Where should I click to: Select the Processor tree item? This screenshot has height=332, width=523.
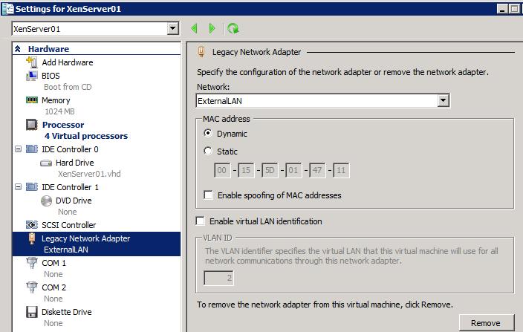click(x=63, y=125)
